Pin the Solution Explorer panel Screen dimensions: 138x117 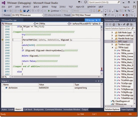[x=131, y=20]
